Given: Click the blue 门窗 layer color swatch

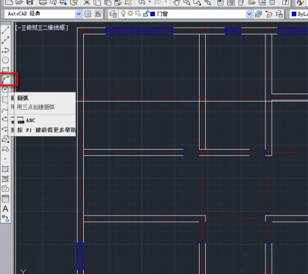Looking at the screenshot, I should [153, 14].
